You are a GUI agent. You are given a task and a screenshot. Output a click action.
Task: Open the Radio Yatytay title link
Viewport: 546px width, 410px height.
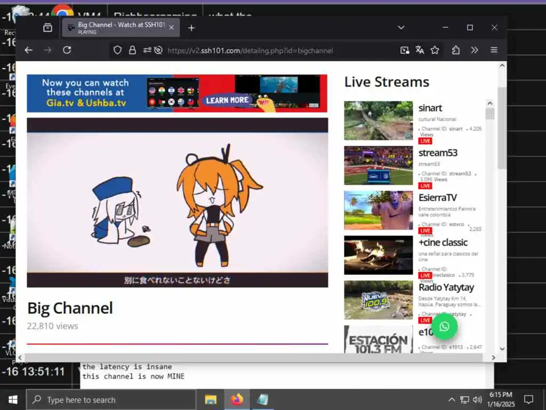point(446,288)
